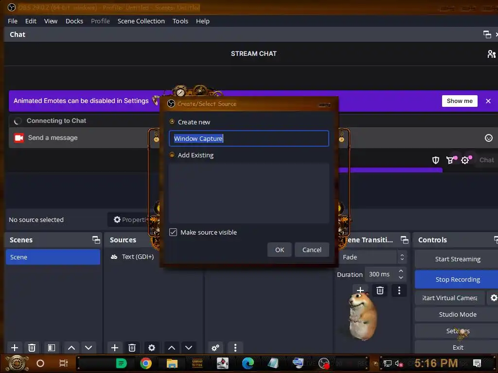Open channel points trophy icon in chat
This screenshot has height=373, width=498.
tap(450, 160)
